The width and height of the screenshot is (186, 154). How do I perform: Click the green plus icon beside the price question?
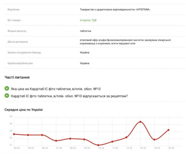[7, 89]
